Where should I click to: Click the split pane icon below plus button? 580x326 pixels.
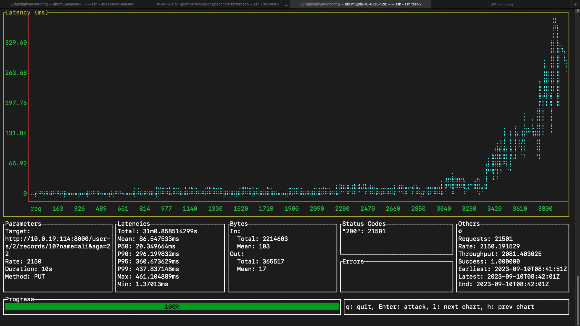(x=577, y=11)
